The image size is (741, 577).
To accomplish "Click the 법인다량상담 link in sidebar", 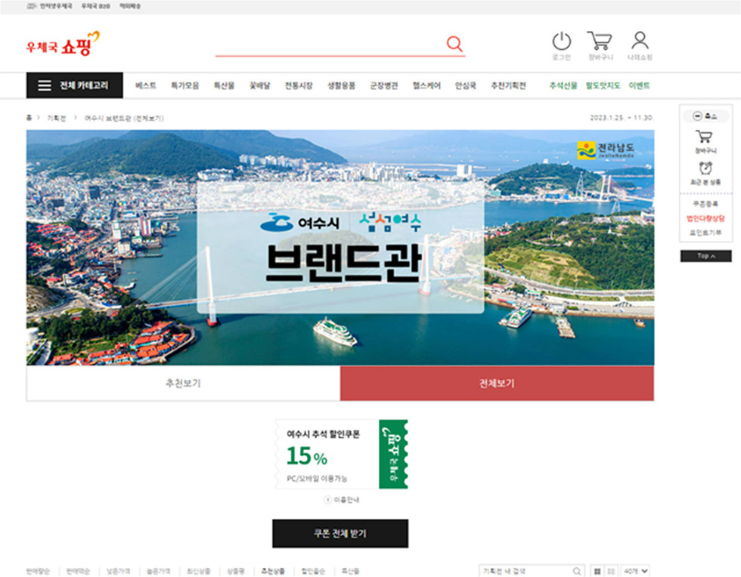I will (705, 218).
